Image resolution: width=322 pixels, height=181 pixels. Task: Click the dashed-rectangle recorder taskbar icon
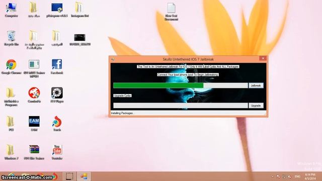(x=69, y=176)
